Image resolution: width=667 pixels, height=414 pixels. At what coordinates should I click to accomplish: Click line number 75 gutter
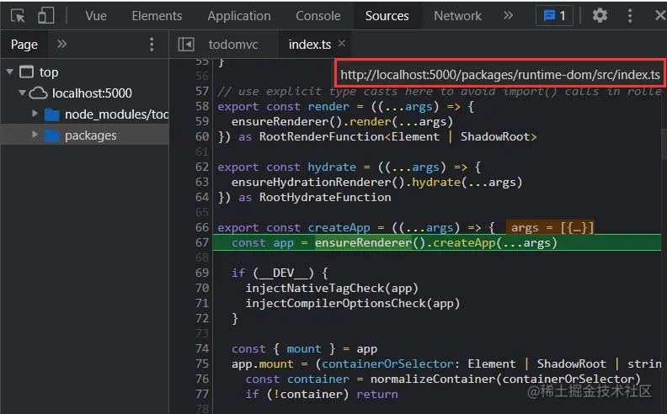tap(202, 364)
